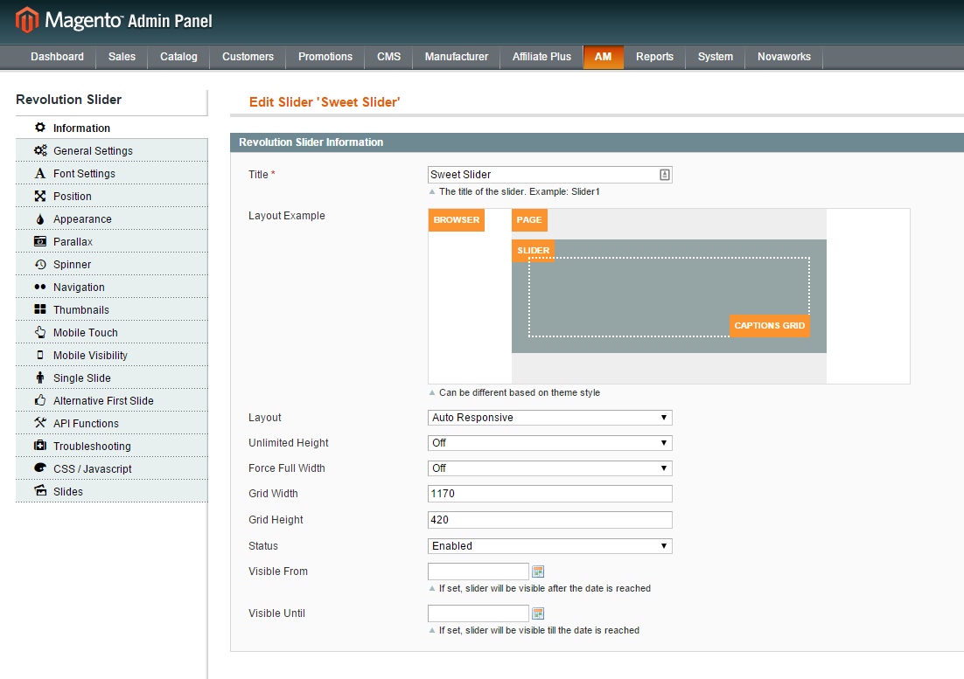This screenshot has height=679, width=964.
Task: Open the Reports menu
Action: pyautogui.click(x=654, y=57)
